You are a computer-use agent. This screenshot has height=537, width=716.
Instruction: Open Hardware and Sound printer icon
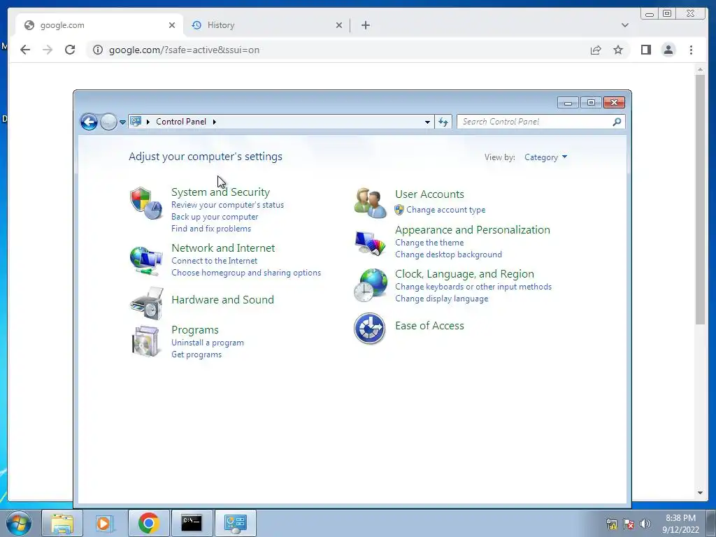pyautogui.click(x=146, y=303)
